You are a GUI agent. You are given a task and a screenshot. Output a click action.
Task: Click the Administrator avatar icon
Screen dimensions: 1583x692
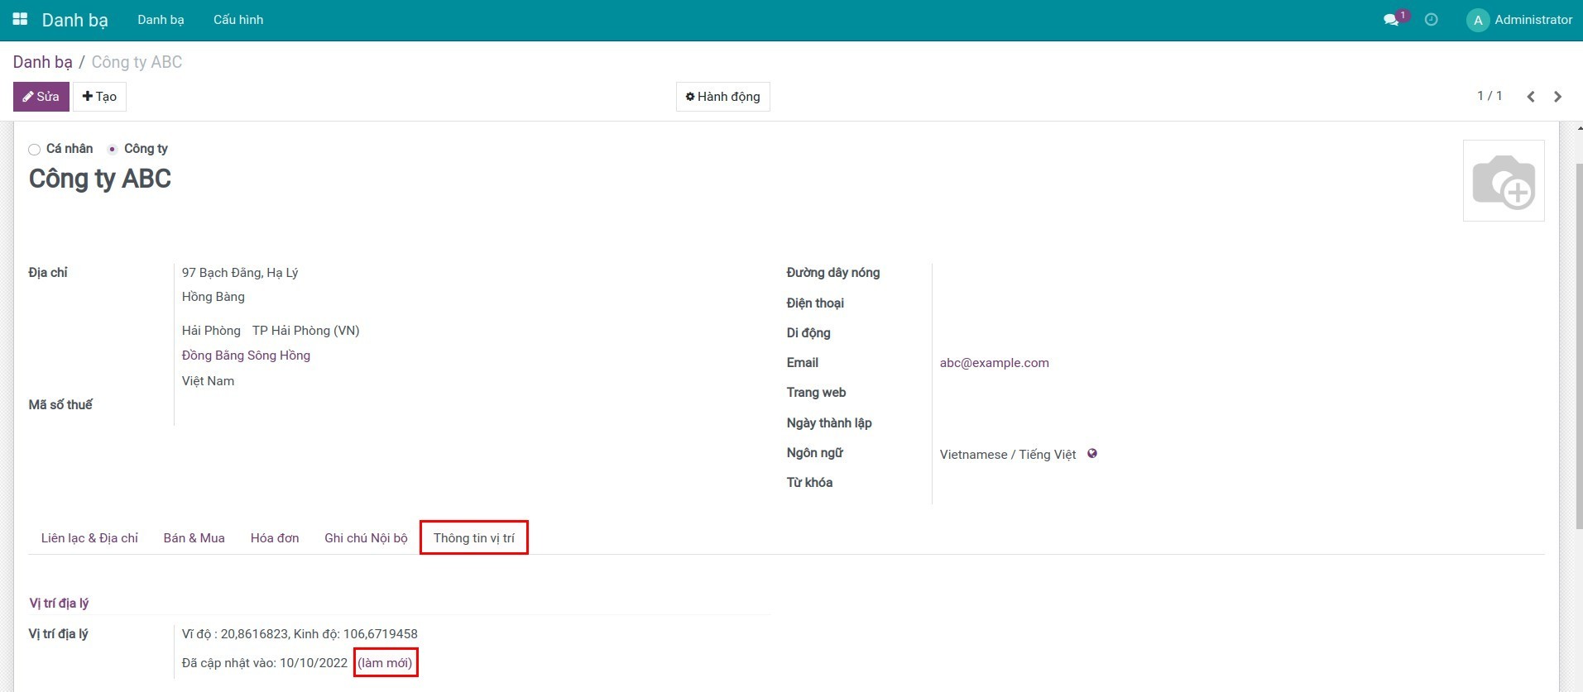pyautogui.click(x=1477, y=20)
